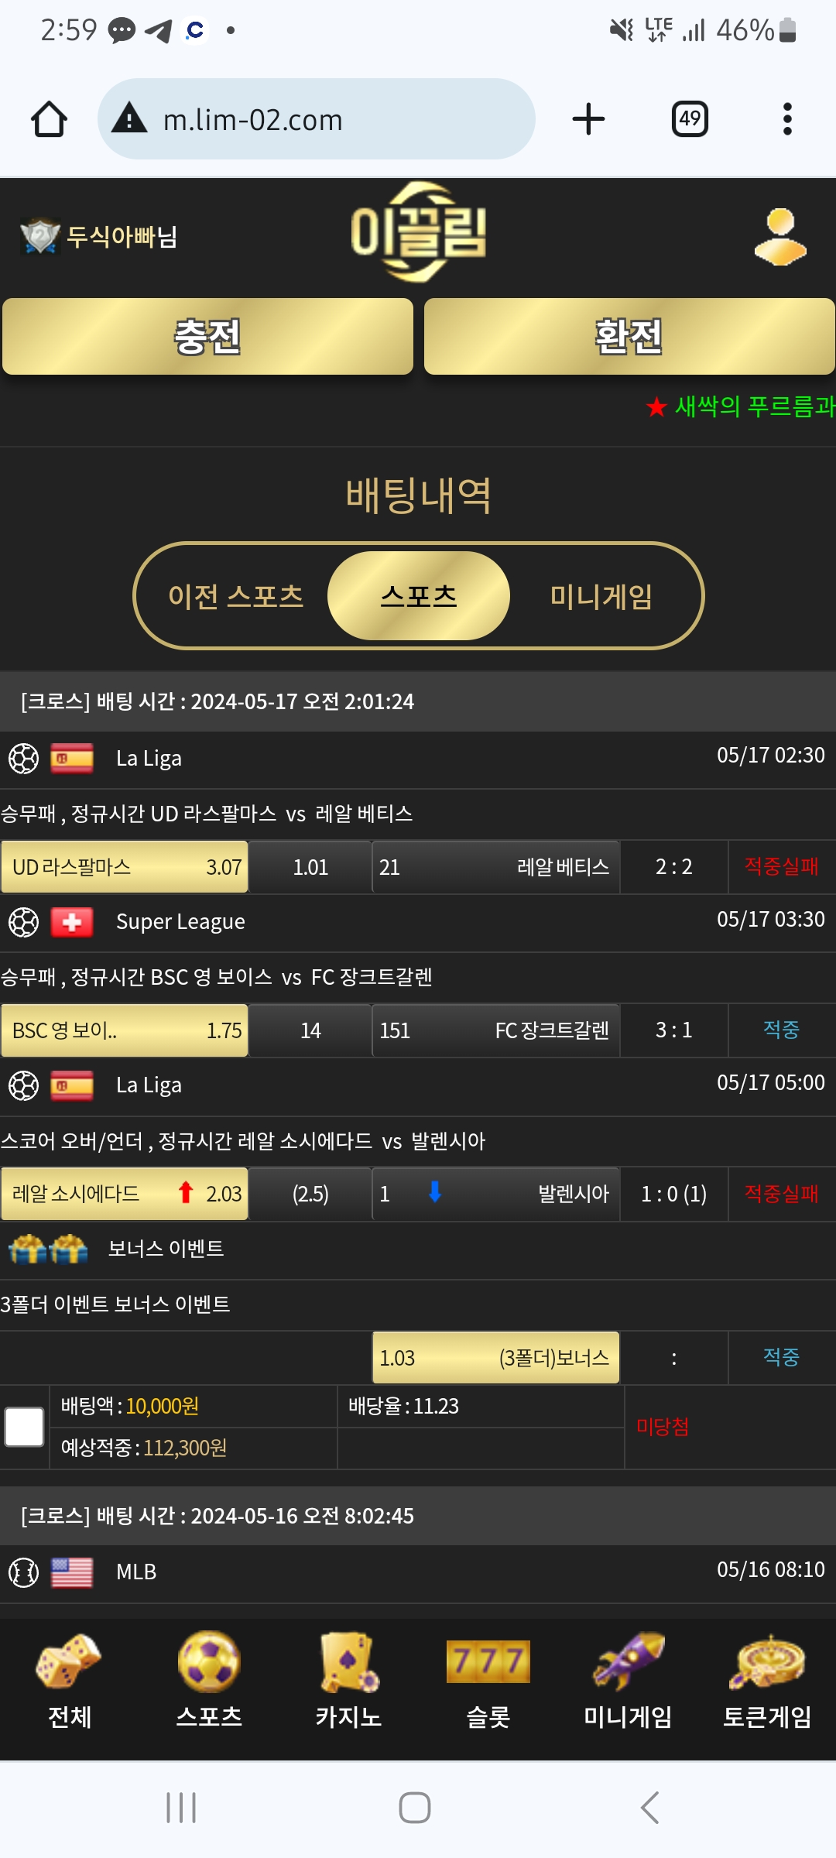Open the user profile avatar icon
Screen dimensions: 836x1858
coord(780,236)
